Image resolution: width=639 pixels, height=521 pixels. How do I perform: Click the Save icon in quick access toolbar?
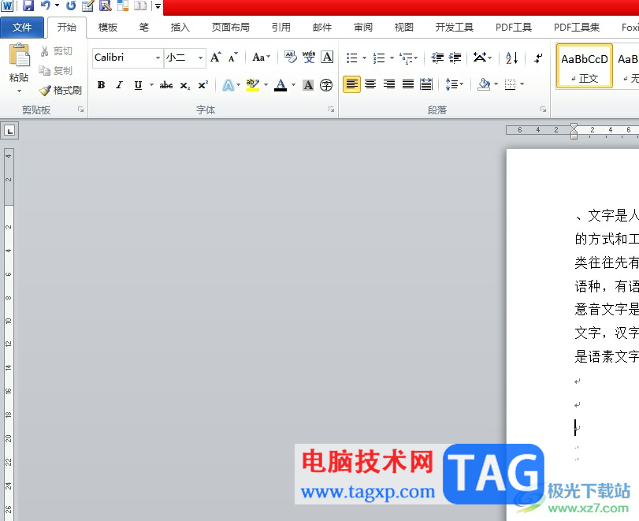(x=28, y=6)
